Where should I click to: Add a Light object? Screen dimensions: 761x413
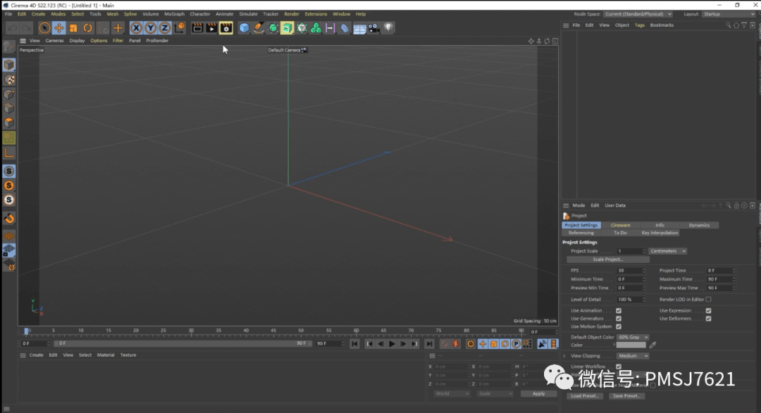click(388, 28)
